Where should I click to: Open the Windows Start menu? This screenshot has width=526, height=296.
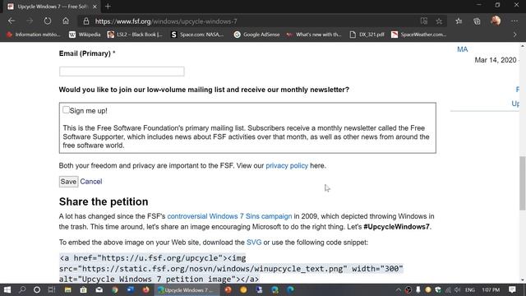(x=7, y=289)
